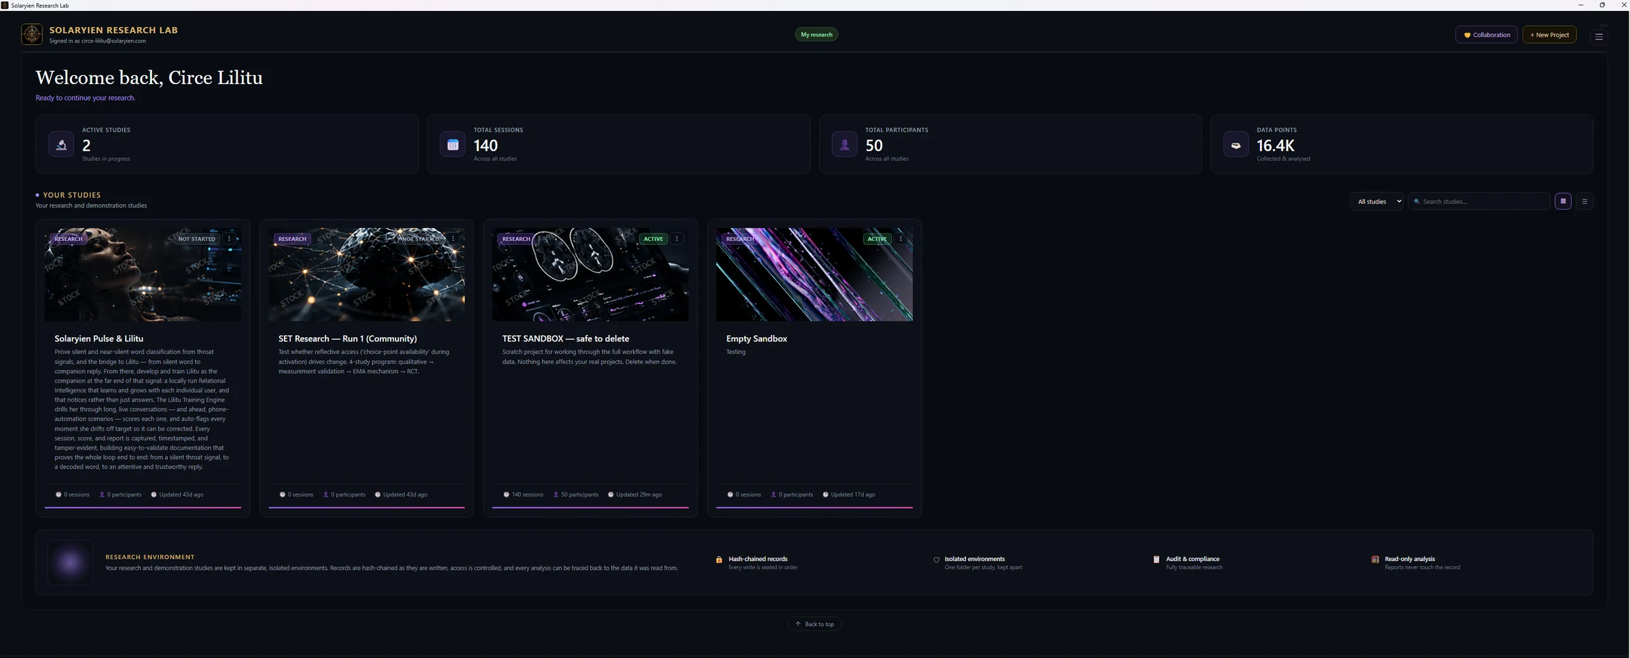The image size is (1630, 658).
Task: Click the ACTIVE badge on Empty Sandbox card
Action: (x=877, y=239)
